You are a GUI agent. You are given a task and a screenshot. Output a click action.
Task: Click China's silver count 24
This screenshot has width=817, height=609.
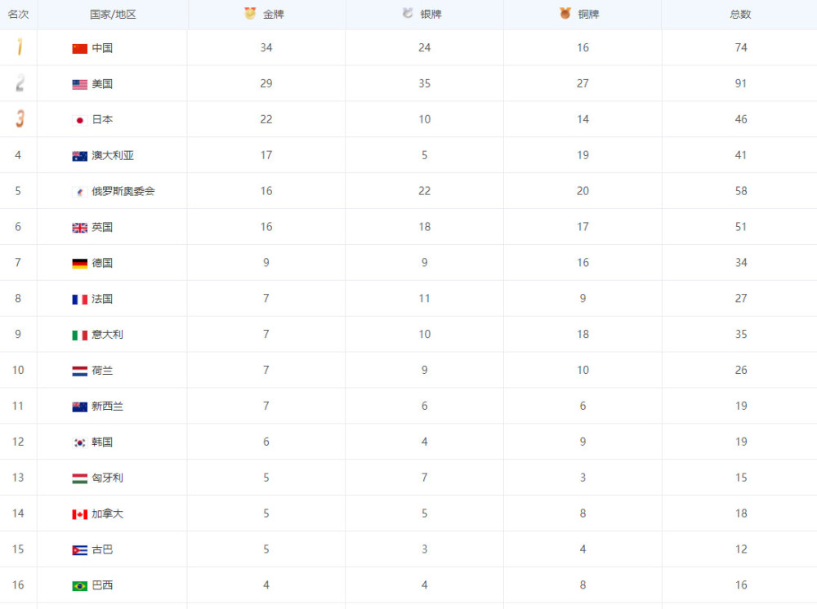click(425, 47)
